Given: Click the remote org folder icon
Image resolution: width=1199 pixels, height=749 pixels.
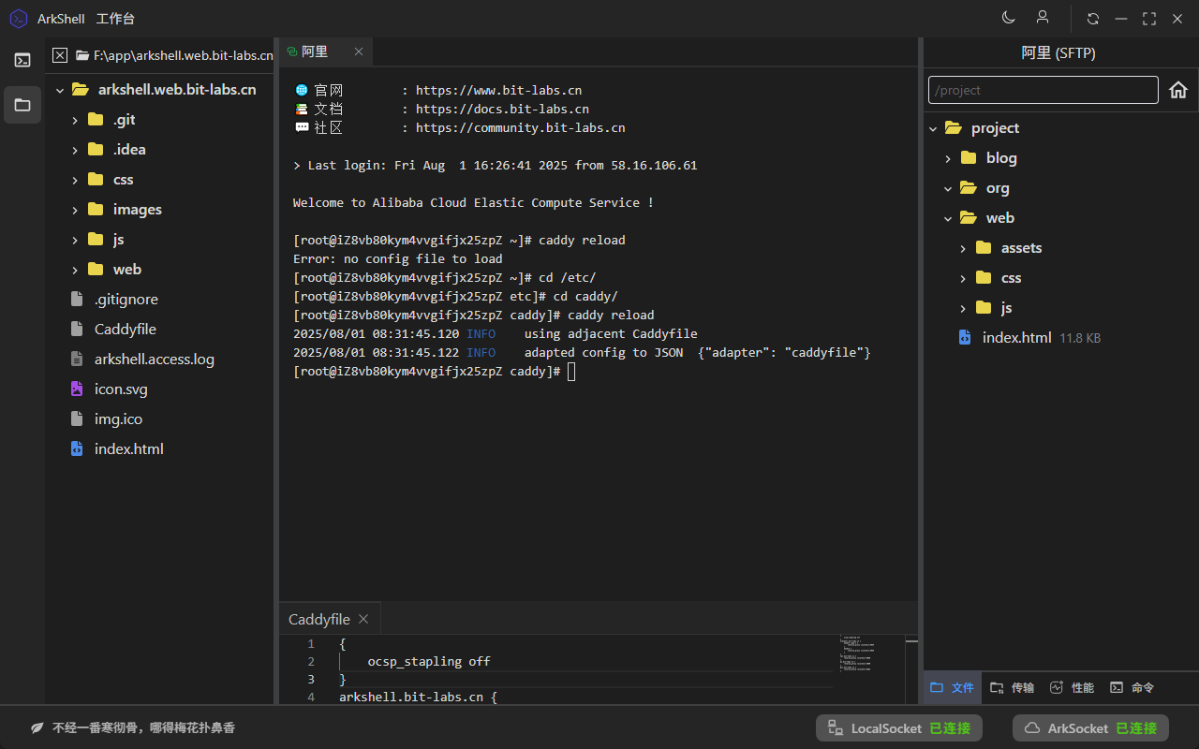Looking at the screenshot, I should pyautogui.click(x=969, y=188).
